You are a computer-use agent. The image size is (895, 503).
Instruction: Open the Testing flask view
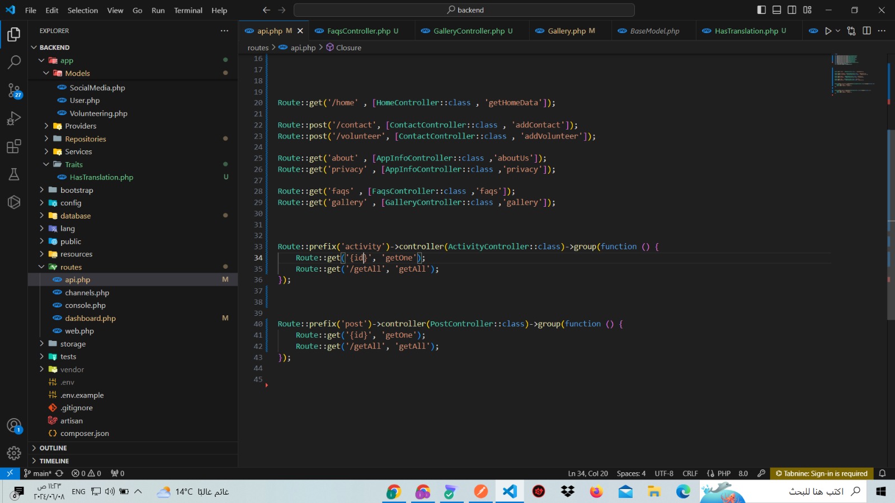[14, 174]
